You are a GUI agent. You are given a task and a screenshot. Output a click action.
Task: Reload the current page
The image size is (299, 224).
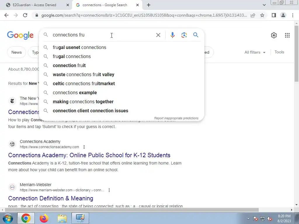pyautogui.click(x=25, y=15)
